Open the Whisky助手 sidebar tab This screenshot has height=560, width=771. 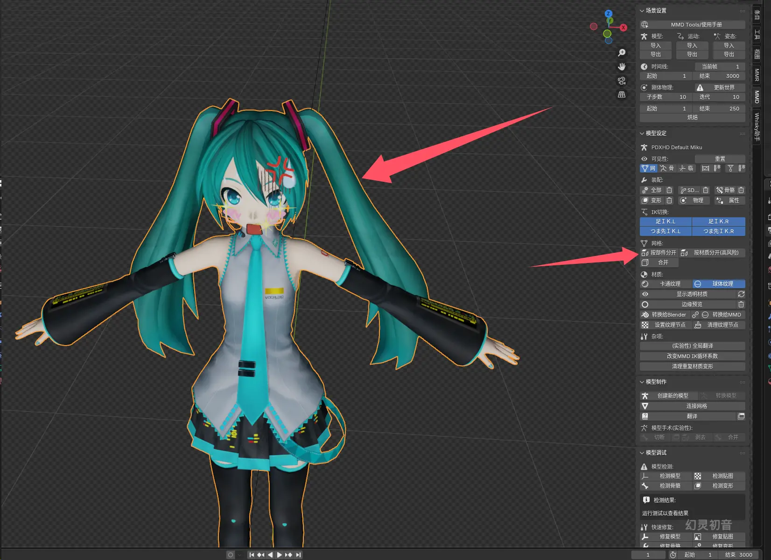coord(757,127)
